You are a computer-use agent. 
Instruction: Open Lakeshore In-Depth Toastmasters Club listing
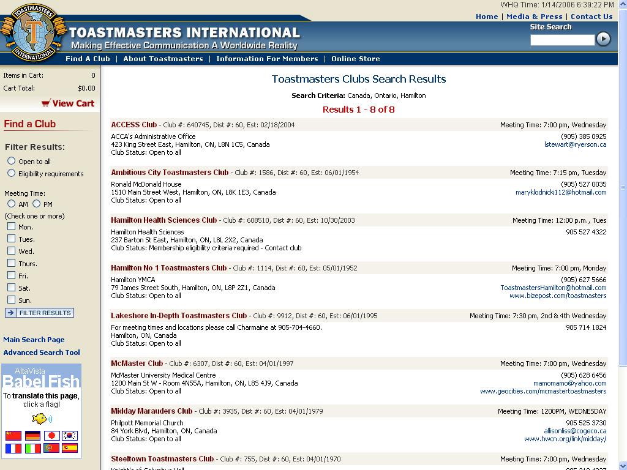[179, 316]
